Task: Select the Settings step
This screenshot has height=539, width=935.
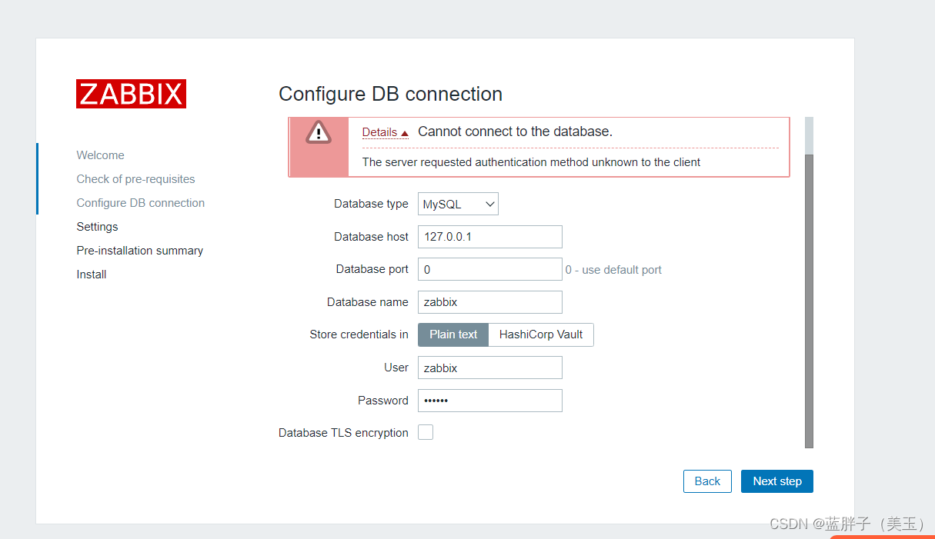Action: point(97,227)
